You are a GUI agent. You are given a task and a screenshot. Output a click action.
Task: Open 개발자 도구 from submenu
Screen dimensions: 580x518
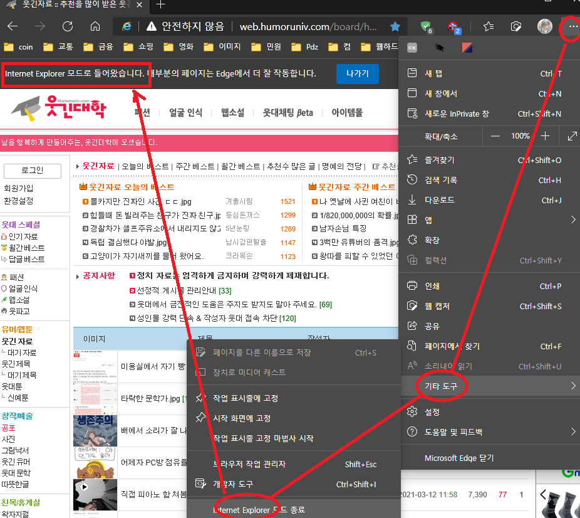tap(294, 484)
